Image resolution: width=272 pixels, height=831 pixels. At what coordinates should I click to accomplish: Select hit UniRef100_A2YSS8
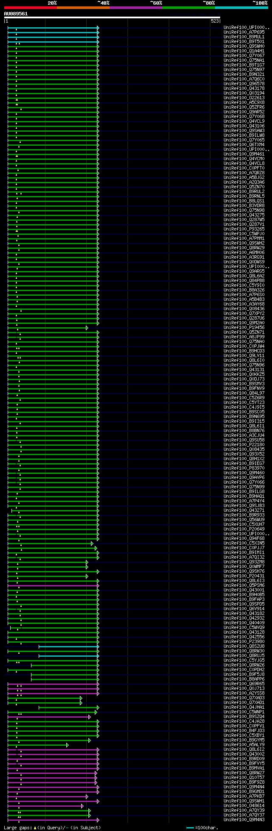coord(244,693)
